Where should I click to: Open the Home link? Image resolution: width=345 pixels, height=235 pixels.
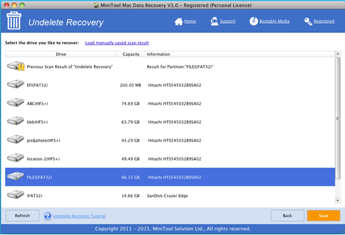click(190, 21)
